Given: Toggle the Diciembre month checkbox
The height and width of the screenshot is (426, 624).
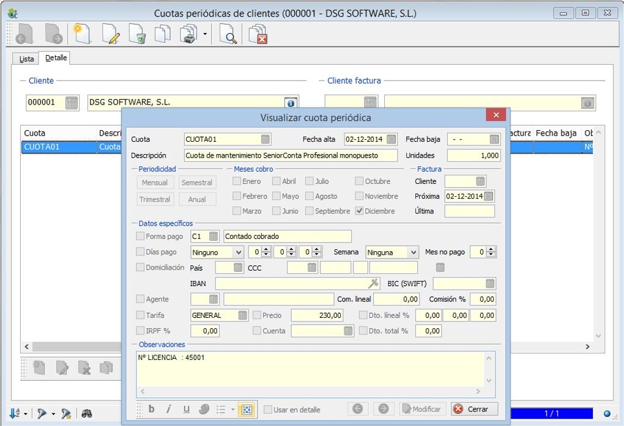Looking at the screenshot, I should click(x=360, y=211).
